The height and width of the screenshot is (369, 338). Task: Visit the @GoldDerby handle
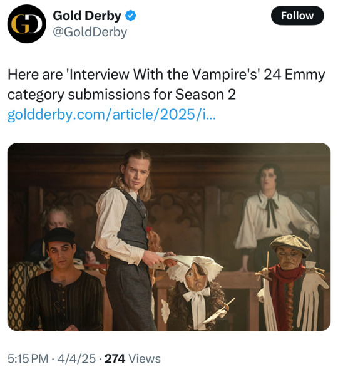pos(90,32)
